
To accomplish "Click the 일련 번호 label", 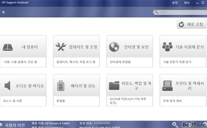I will pyautogui.click(x=86, y=123).
